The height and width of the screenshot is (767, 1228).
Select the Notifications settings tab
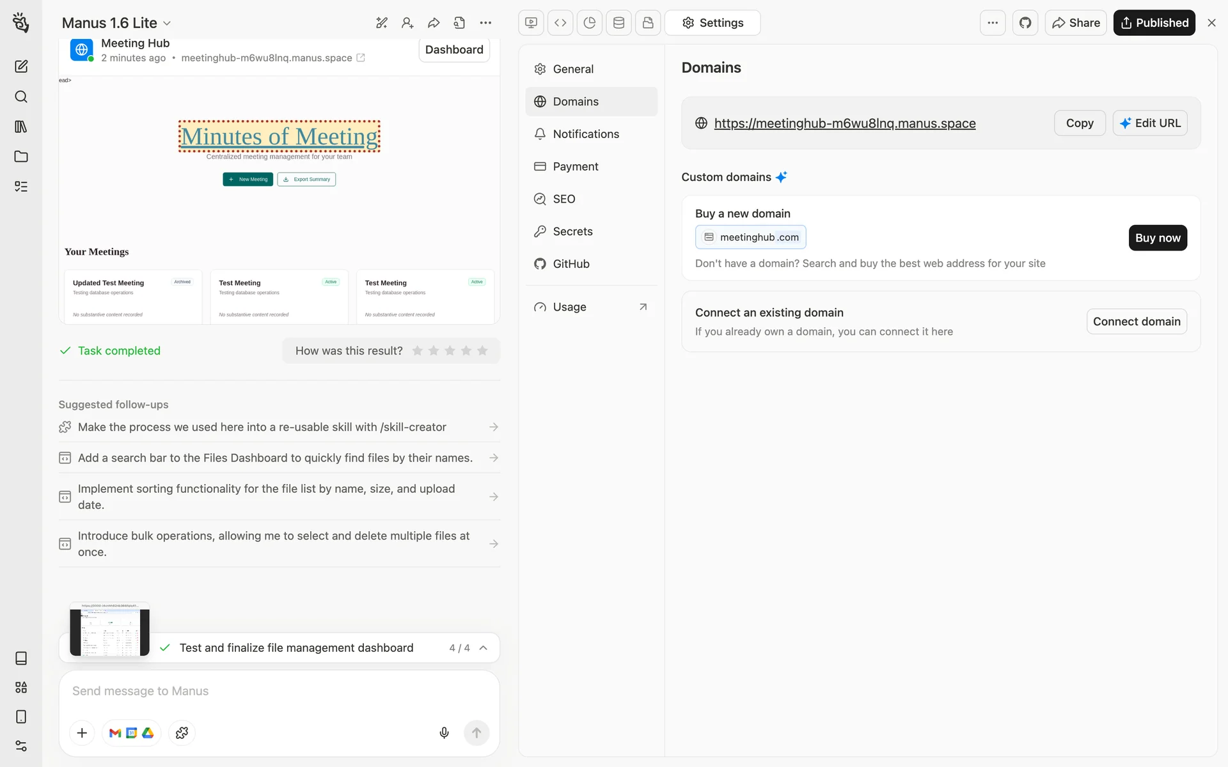(x=585, y=134)
